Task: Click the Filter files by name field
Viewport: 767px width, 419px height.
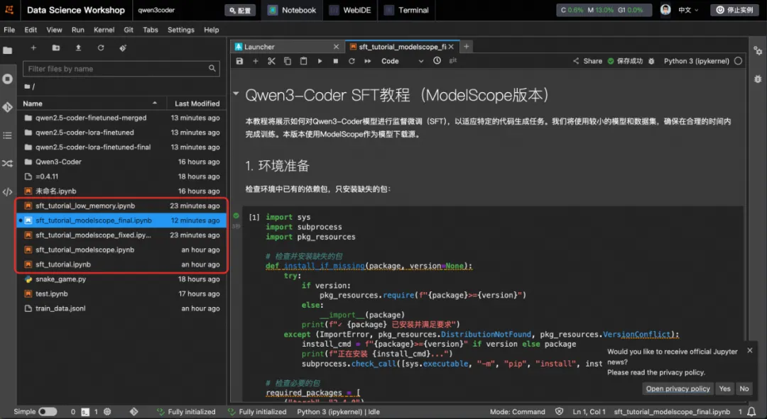Action: (x=121, y=69)
